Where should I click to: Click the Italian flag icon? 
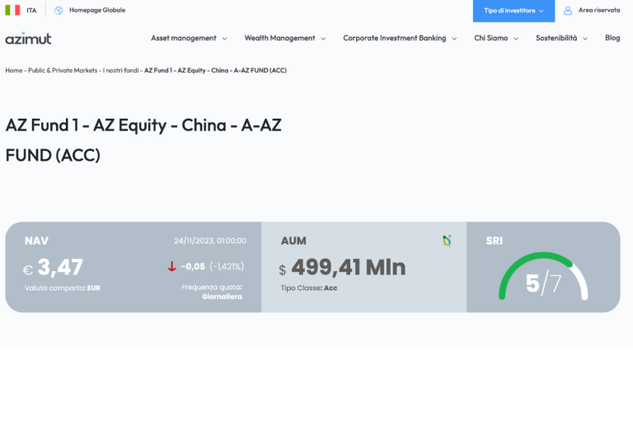[x=12, y=10]
